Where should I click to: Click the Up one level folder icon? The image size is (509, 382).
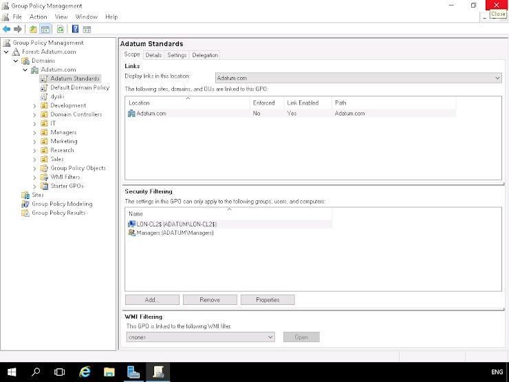(x=33, y=29)
